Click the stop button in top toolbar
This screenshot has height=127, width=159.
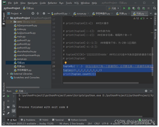coord(148,8)
